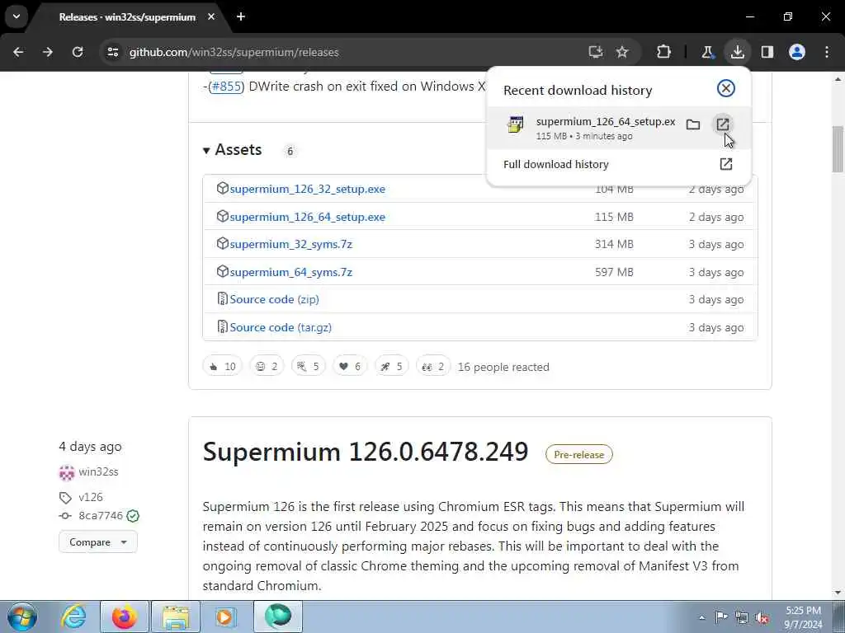This screenshot has width=845, height=633.
Task: Open the win32ss author profile
Action: coord(98,472)
